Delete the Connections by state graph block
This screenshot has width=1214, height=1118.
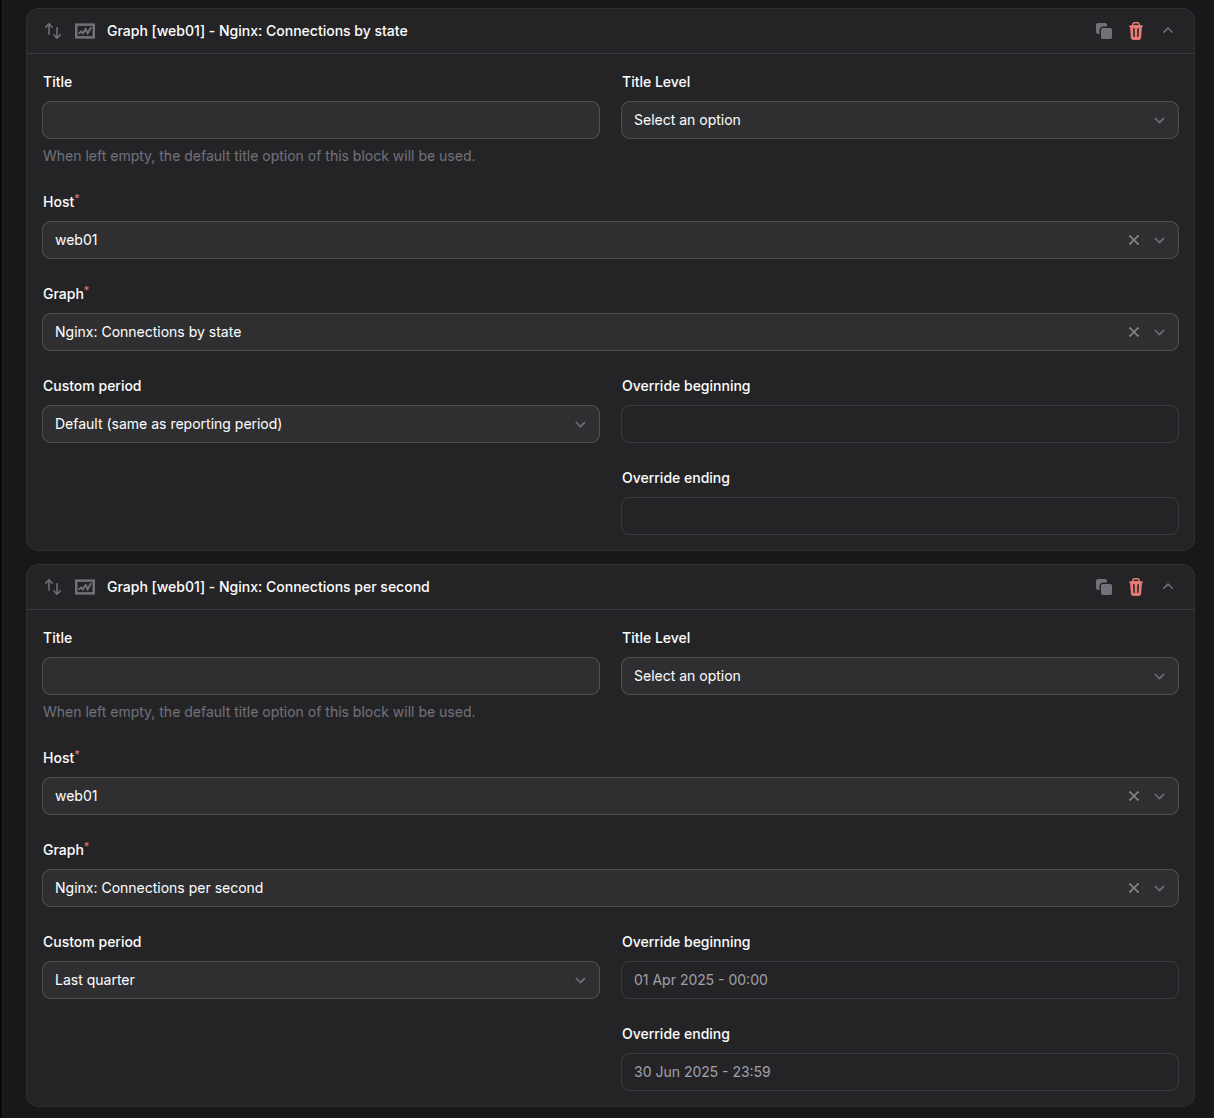pos(1136,31)
